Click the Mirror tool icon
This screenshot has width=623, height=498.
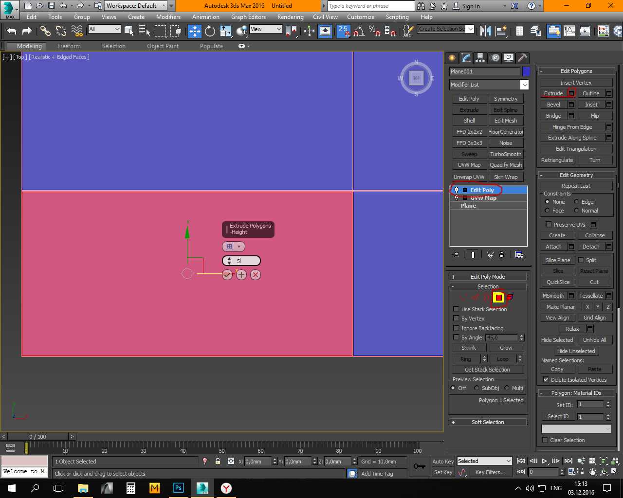point(485,31)
